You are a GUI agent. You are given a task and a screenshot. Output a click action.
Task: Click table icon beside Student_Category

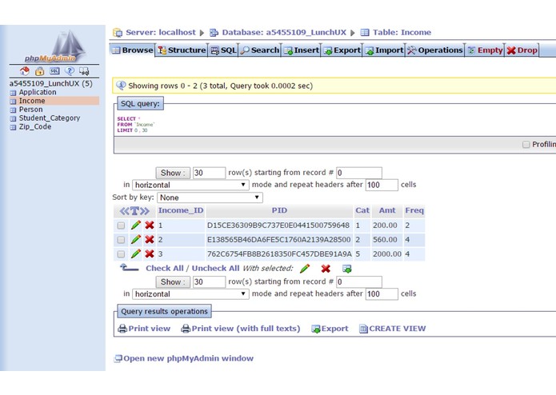coord(13,118)
